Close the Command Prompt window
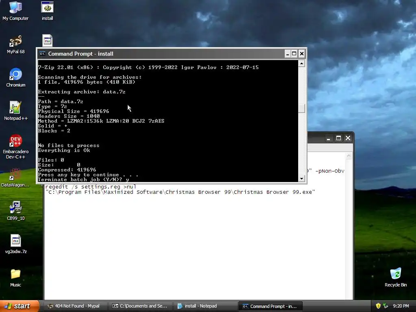The width and height of the screenshot is (416, 312). 302,54
